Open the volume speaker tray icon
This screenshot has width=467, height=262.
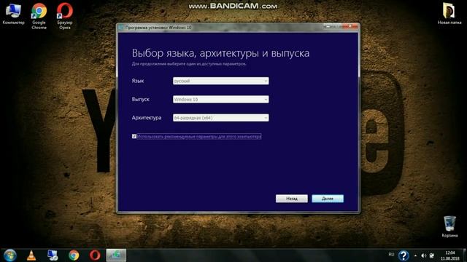tap(424, 255)
